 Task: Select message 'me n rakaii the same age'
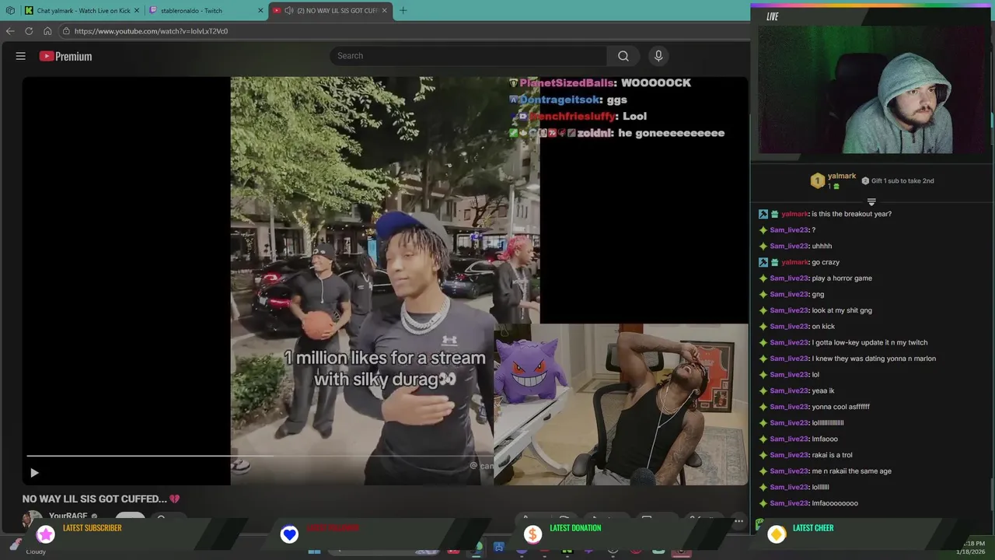click(x=851, y=471)
